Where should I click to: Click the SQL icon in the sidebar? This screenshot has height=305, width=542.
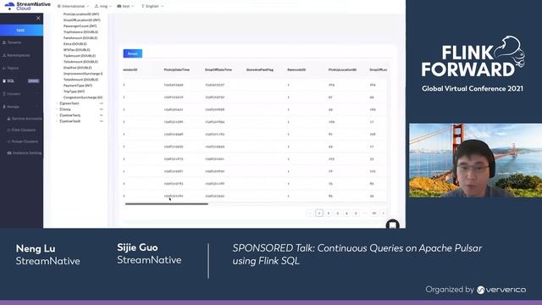[4, 81]
